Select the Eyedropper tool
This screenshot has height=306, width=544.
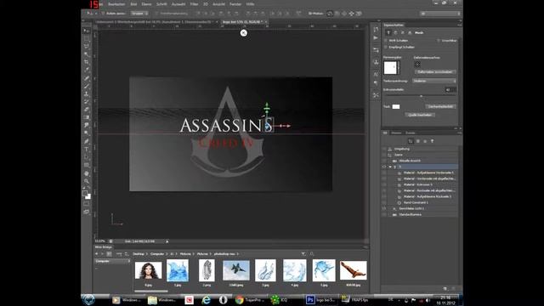point(87,70)
